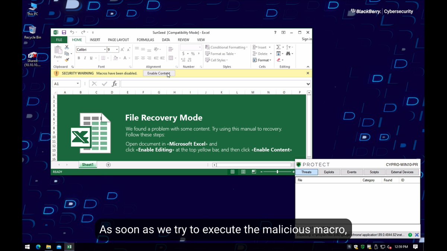The image size is (447, 251).
Task: Open the Insert cells dropdown
Action: tap(261, 47)
